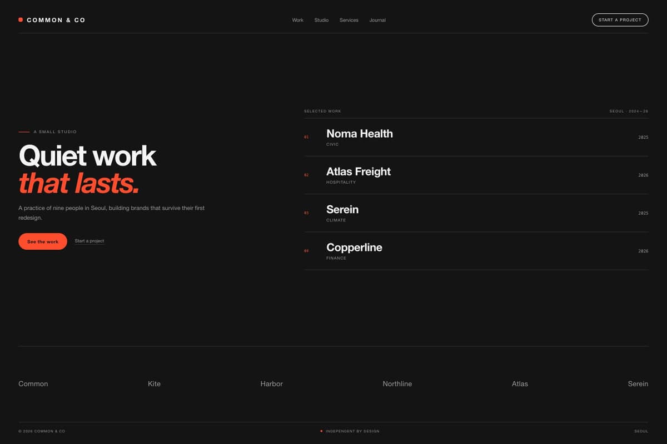Click the 04 index number
This screenshot has width=667, height=444.
(x=306, y=251)
